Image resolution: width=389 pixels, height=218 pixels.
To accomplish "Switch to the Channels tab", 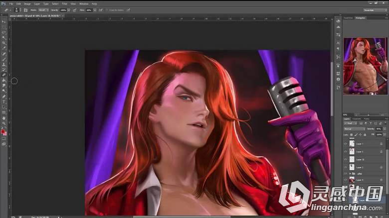I will pos(357,119).
